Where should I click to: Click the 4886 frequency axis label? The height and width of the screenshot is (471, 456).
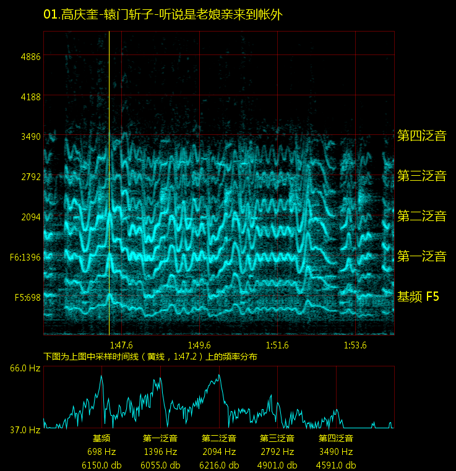point(30,56)
